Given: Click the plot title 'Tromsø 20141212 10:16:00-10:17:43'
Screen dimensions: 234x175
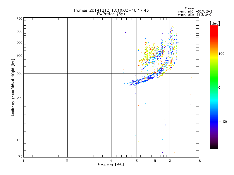Looking at the screenshot, I should [x=111, y=10].
